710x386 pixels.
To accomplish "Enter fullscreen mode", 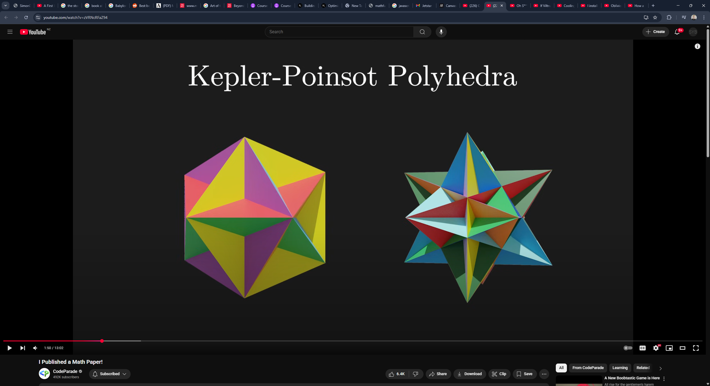I will [696, 348].
